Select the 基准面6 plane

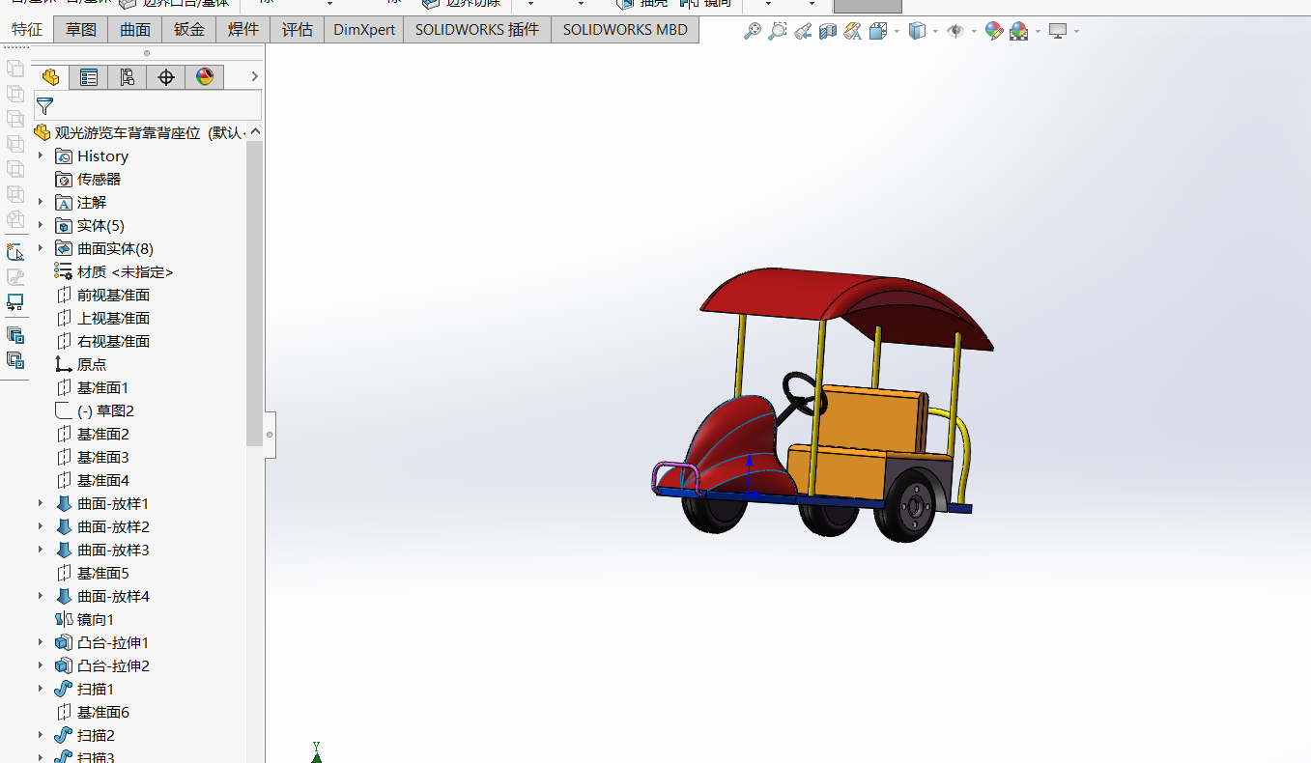coord(92,712)
